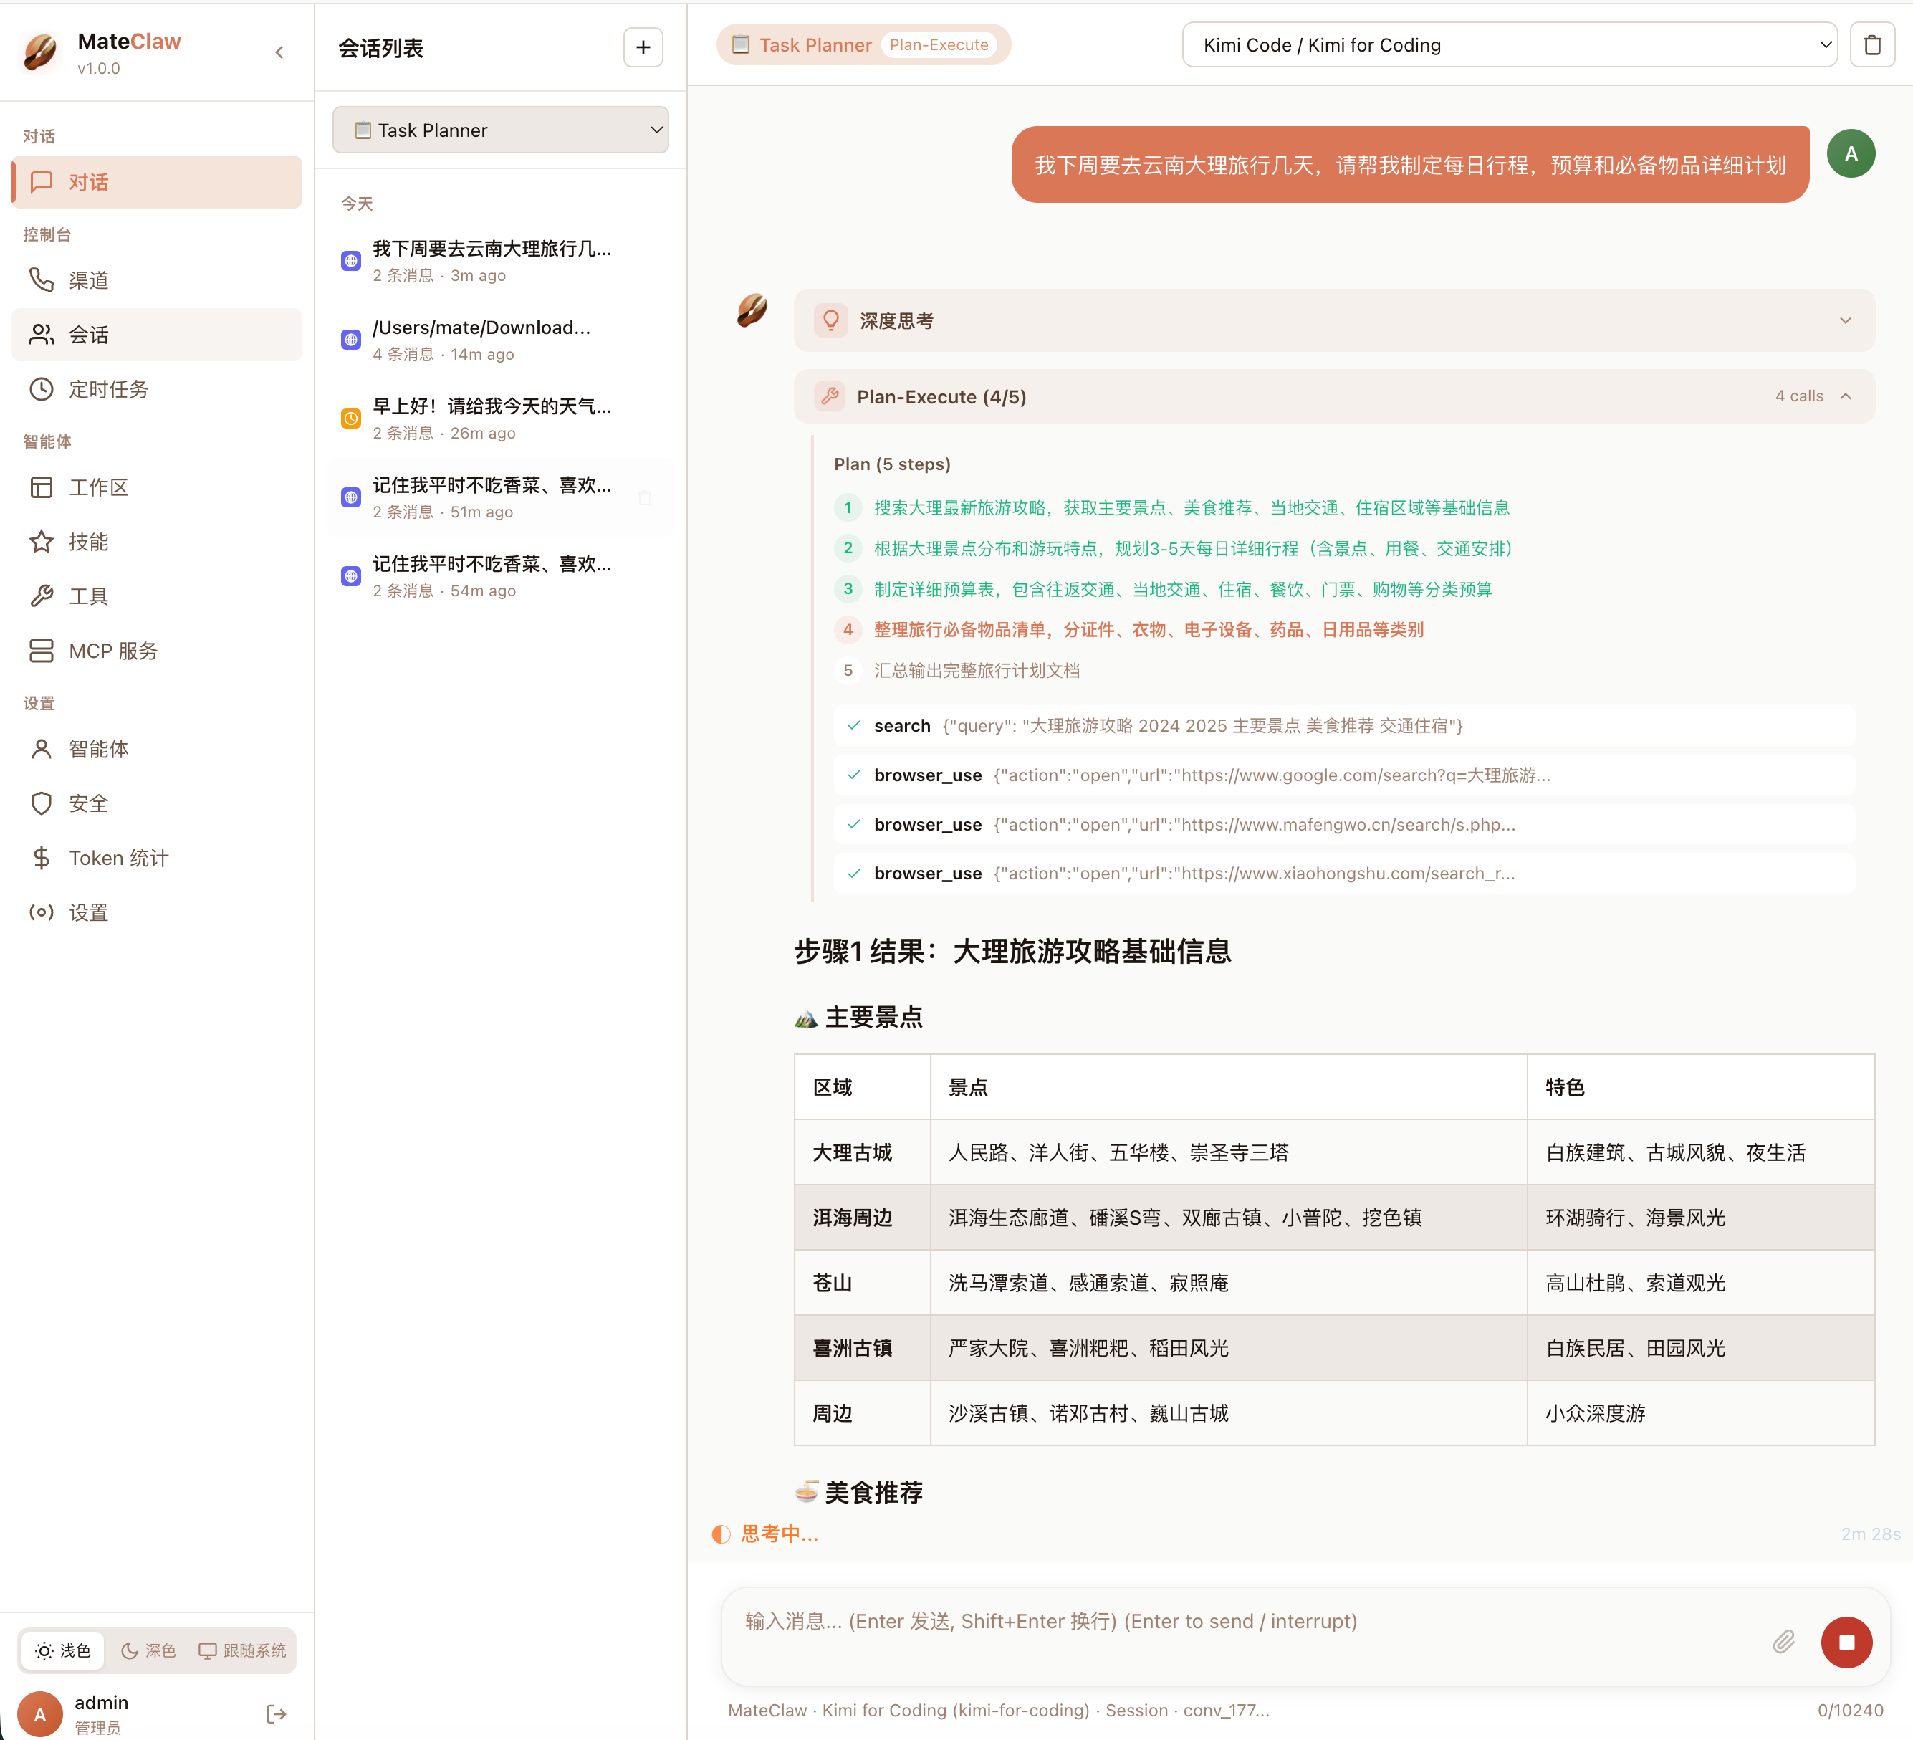Open the MCP 服务 page

(113, 651)
